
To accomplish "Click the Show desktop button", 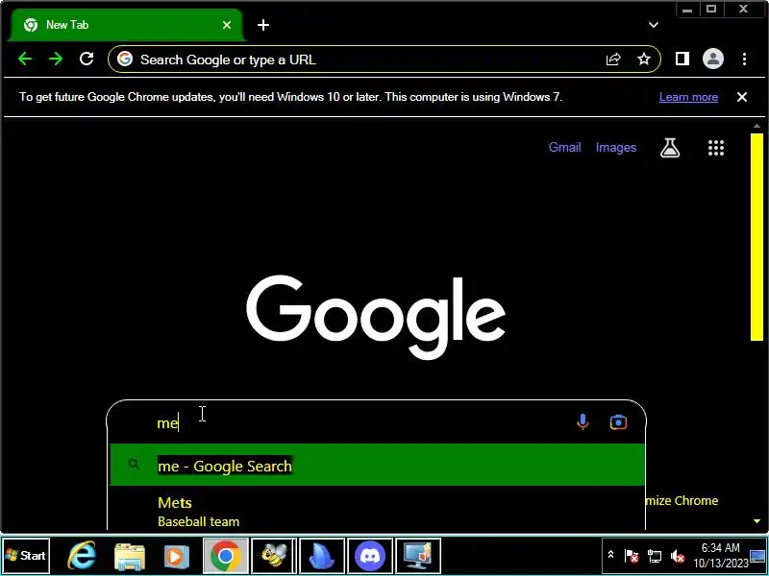I will click(758, 556).
